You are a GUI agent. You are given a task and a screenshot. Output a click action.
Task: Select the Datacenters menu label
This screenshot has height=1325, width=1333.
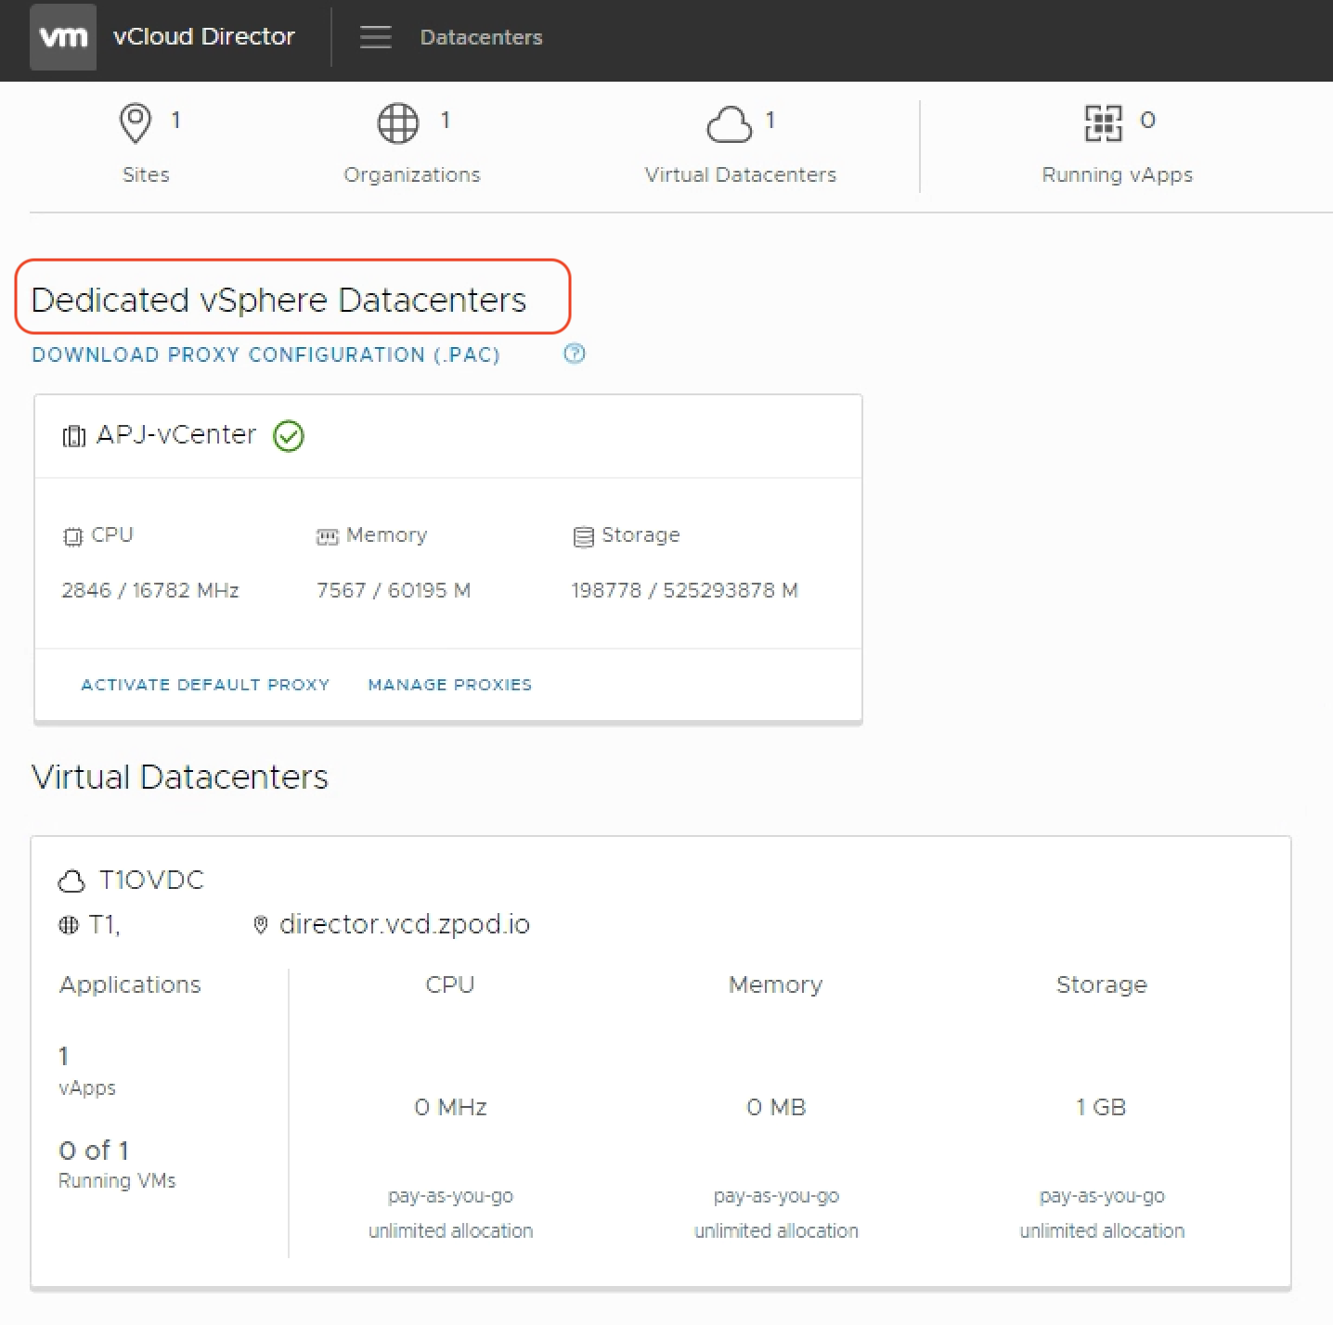click(481, 37)
